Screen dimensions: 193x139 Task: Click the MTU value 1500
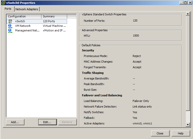click(x=136, y=36)
